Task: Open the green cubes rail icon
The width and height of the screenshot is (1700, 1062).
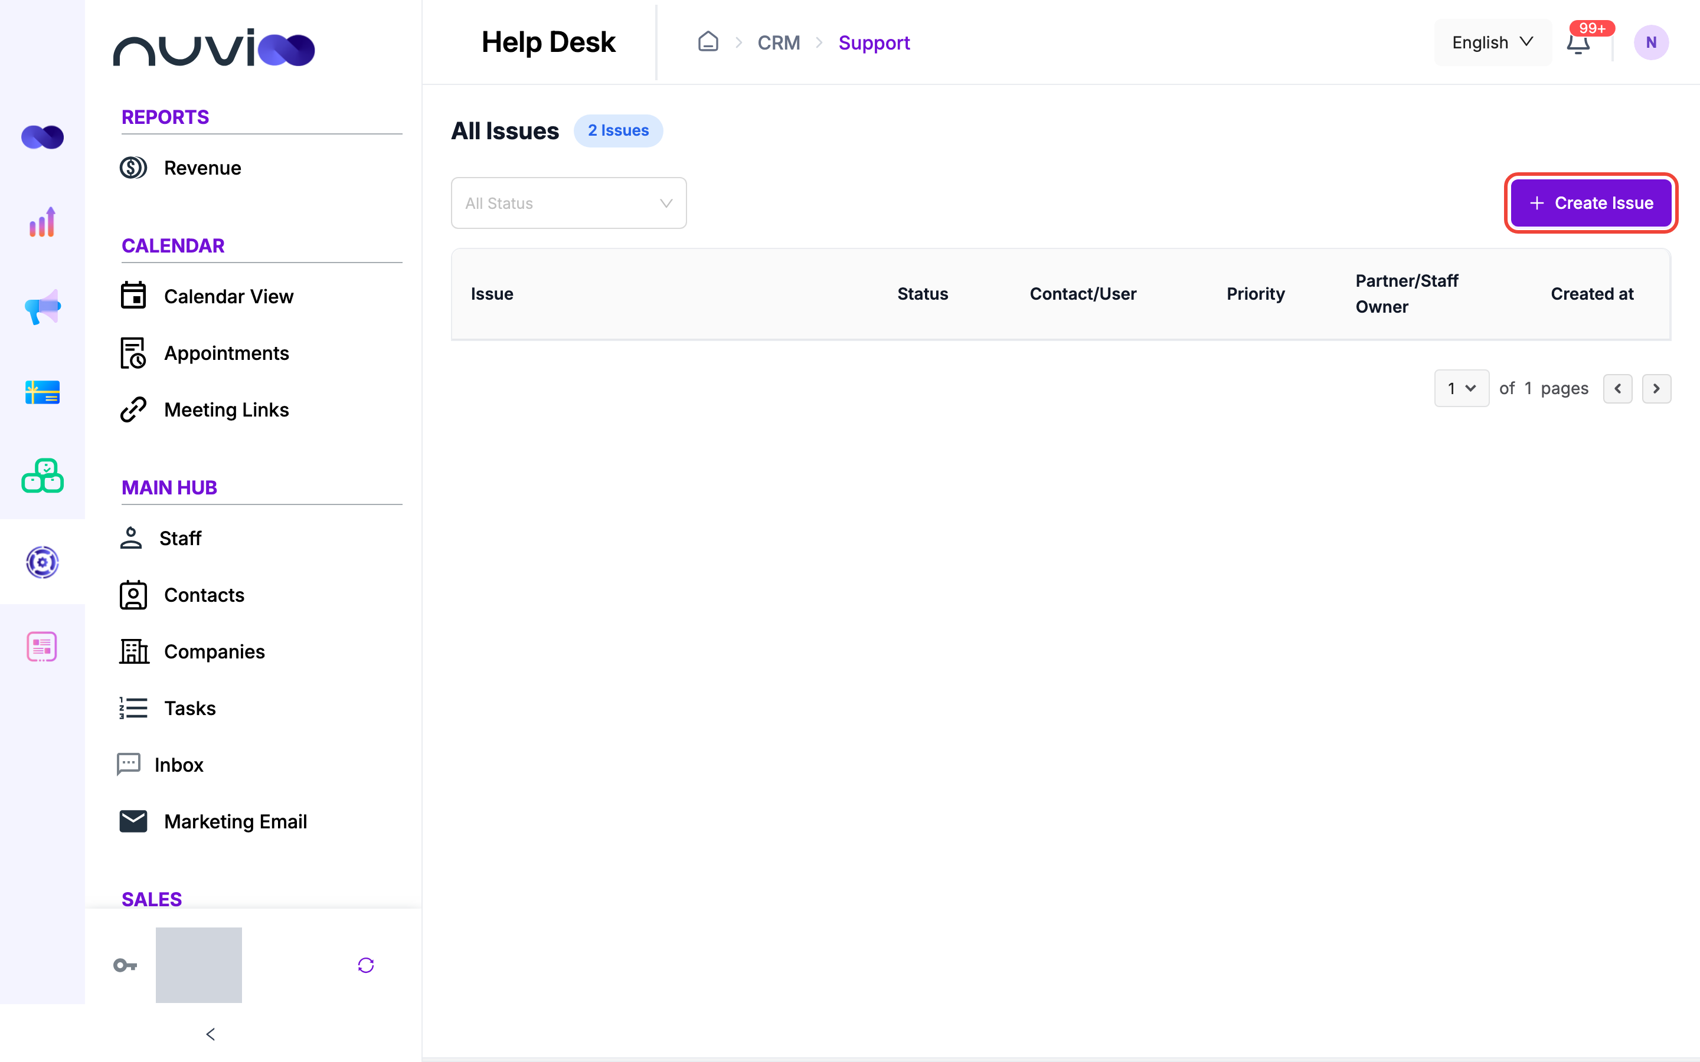Action: click(42, 476)
